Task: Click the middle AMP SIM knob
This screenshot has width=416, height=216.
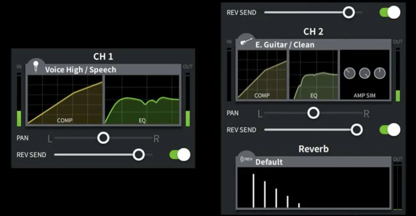Action: [365, 73]
